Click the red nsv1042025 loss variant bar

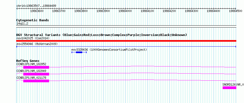click(126, 41)
